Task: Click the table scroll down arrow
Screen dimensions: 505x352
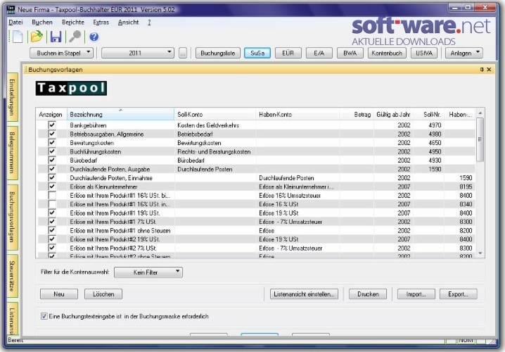Action: [480, 253]
